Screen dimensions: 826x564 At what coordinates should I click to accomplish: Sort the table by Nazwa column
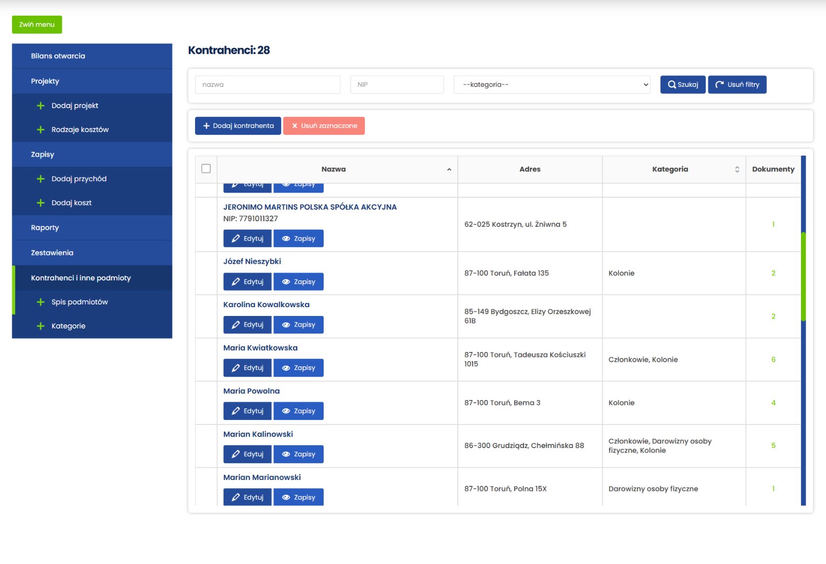tap(334, 169)
